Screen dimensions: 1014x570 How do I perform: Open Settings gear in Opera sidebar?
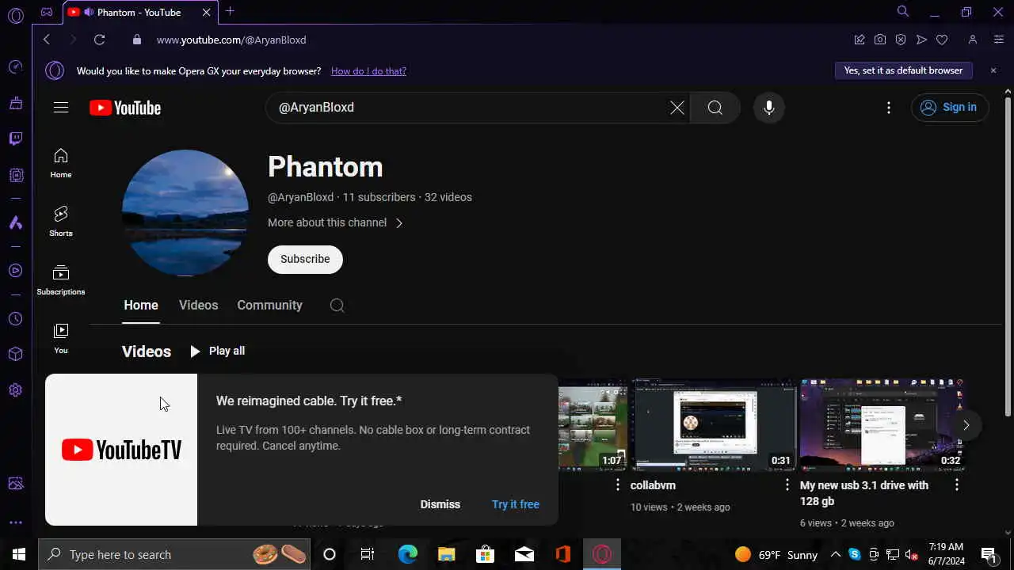click(15, 390)
